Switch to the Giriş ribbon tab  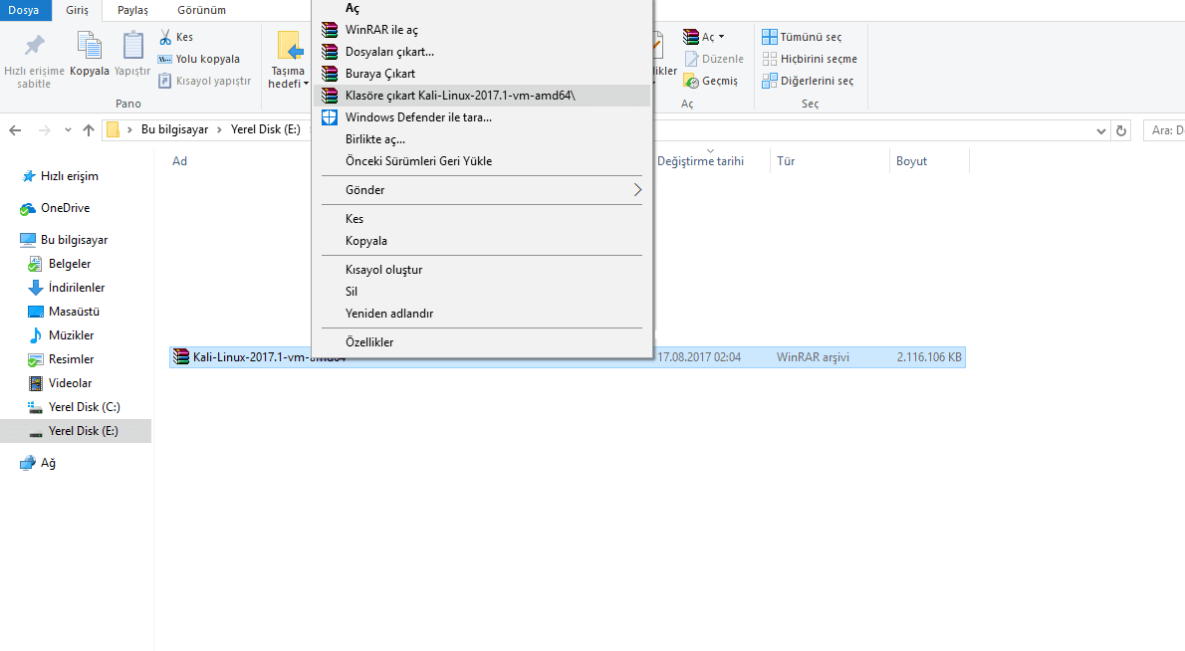tap(77, 10)
